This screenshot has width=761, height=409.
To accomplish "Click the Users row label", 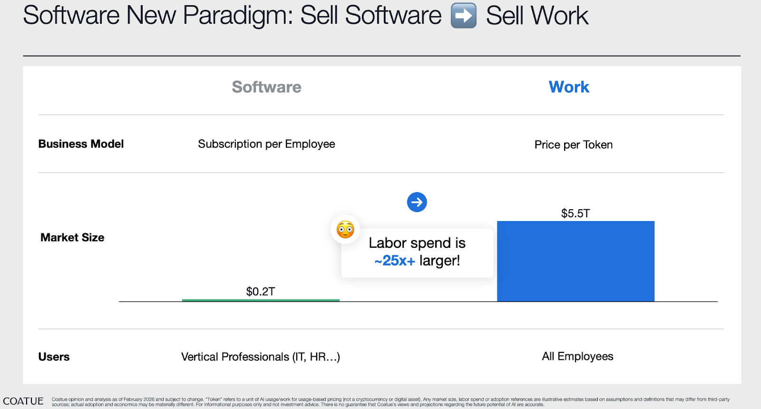I will (54, 357).
